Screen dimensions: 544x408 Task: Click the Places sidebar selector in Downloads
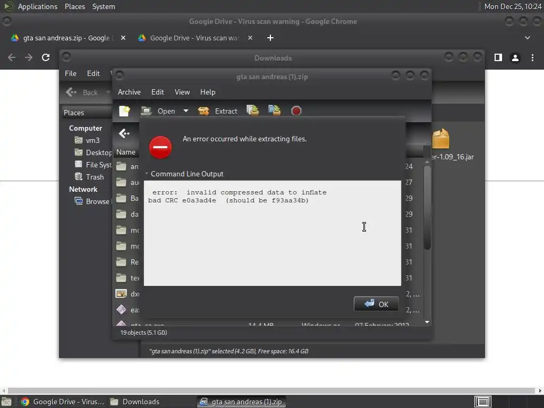click(87, 113)
